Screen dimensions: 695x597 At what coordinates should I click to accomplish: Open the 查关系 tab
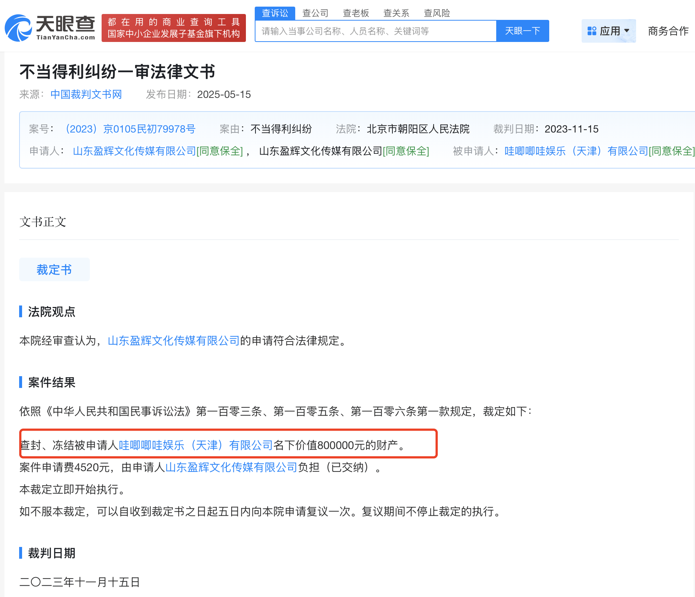[x=396, y=13]
